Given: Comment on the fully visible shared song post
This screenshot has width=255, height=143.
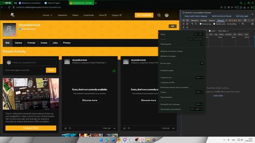Looking at the screenshot, I should click(70, 128).
